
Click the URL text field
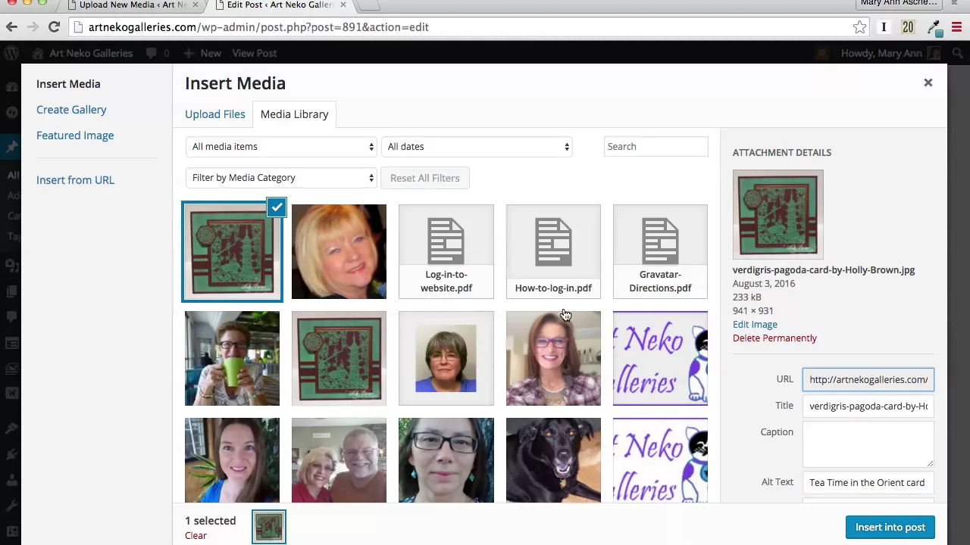click(868, 379)
